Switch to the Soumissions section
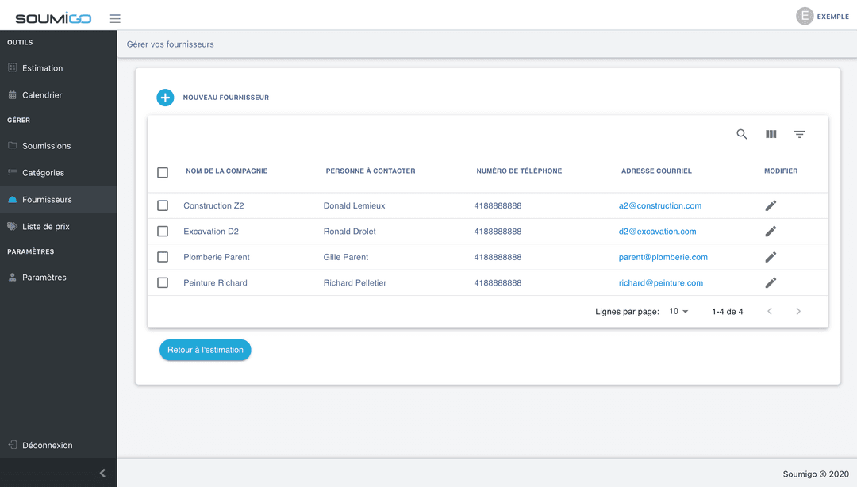Viewport: 857px width, 487px height. [x=48, y=146]
